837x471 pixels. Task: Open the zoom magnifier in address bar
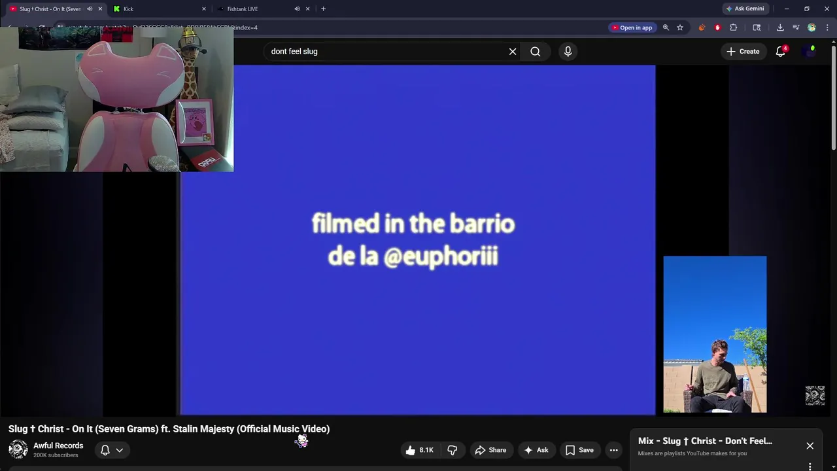point(666,27)
